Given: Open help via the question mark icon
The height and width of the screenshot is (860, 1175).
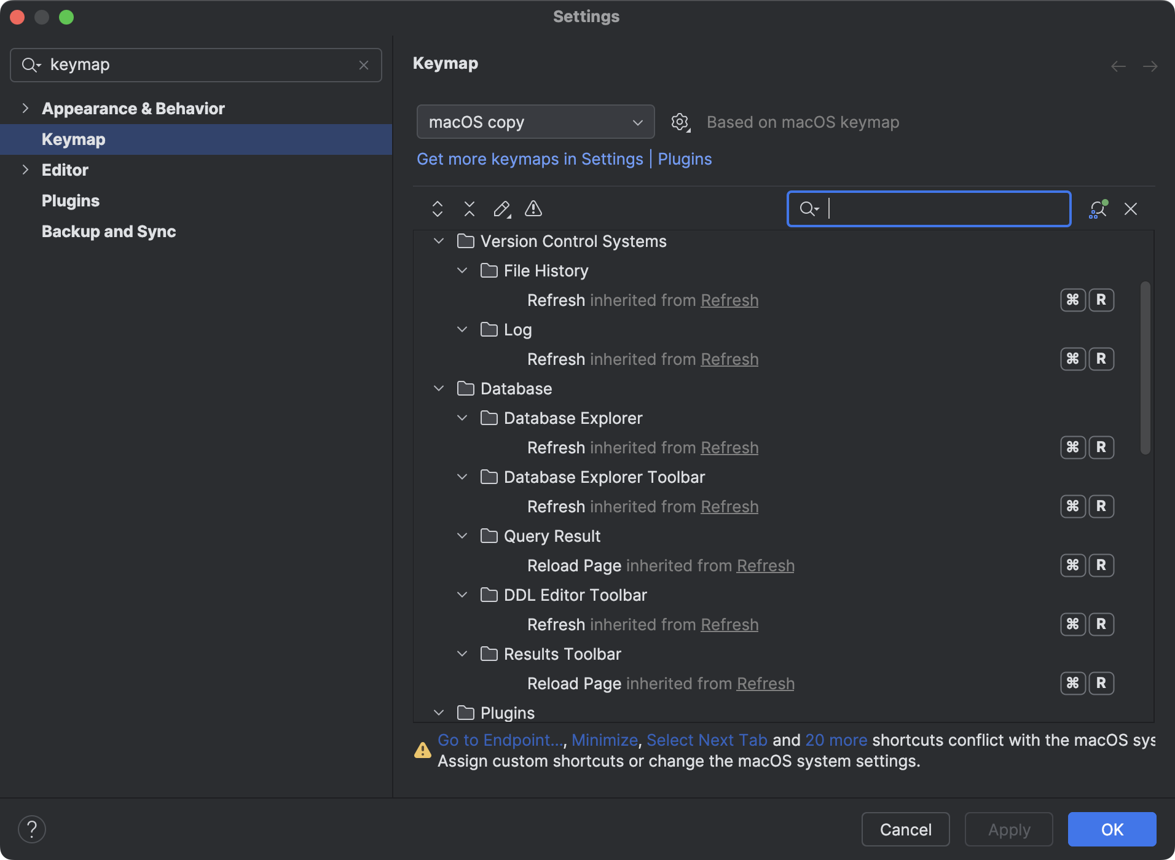Looking at the screenshot, I should 33,829.
